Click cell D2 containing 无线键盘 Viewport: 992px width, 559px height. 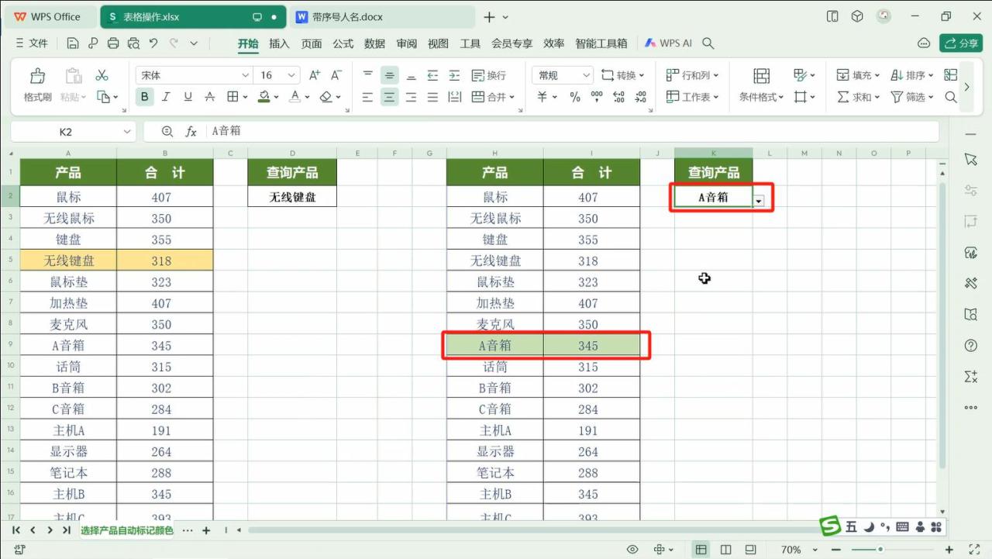coord(292,197)
